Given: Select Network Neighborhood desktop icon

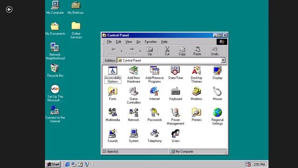Looking at the screenshot, I should pos(55,51).
